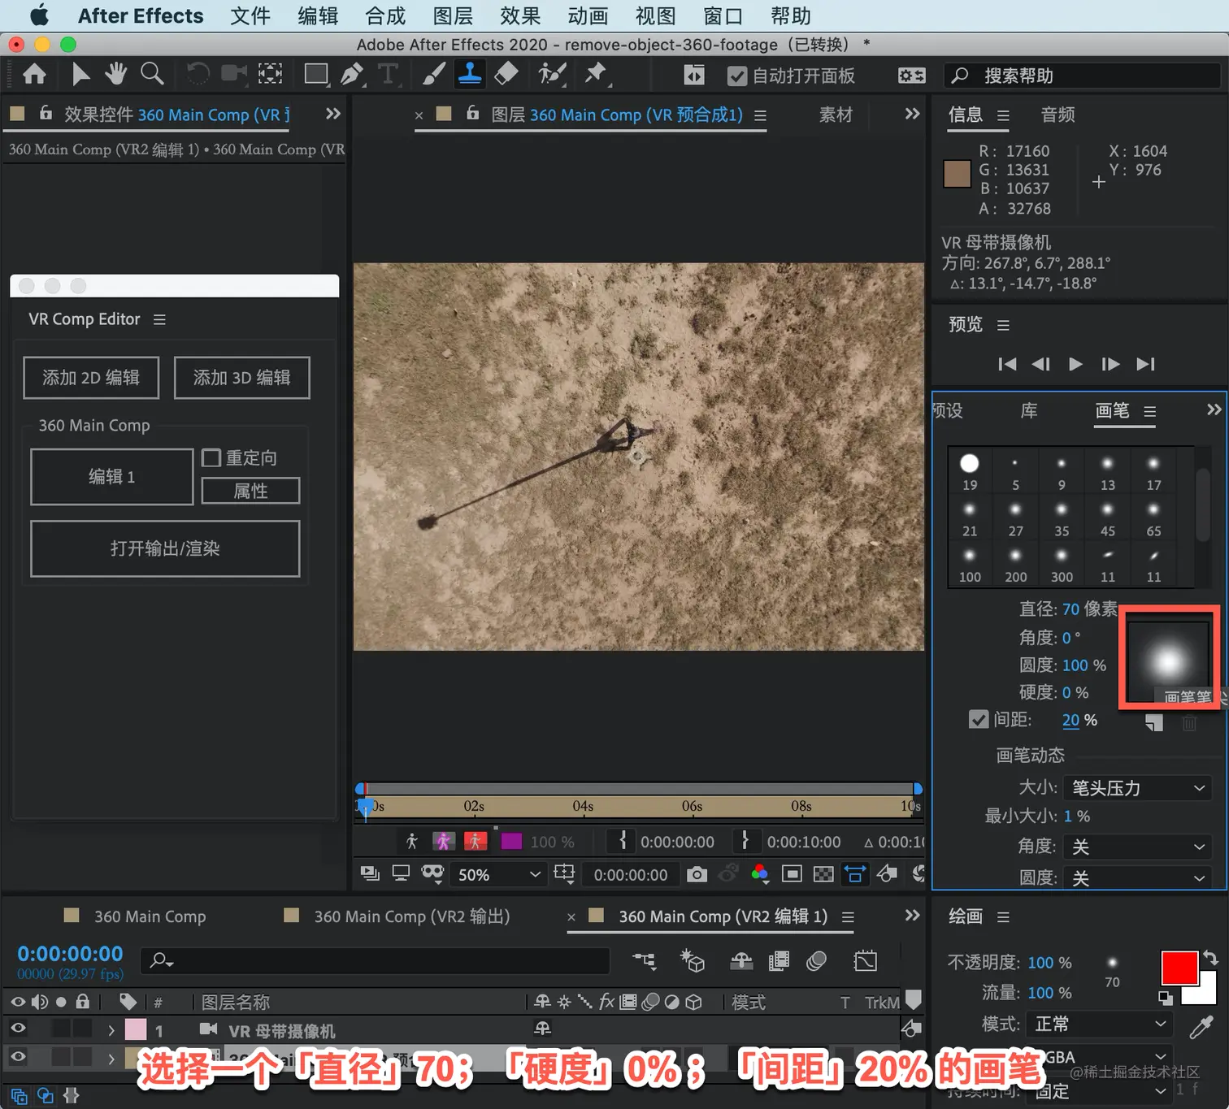Viewport: 1229px width, 1109px height.
Task: Select the Type text tool
Action: coord(388,75)
